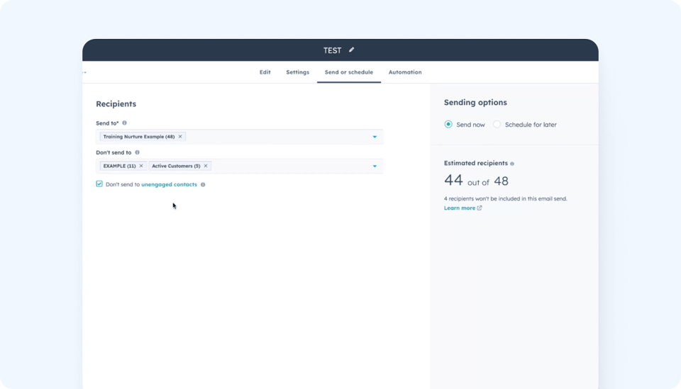The image size is (681, 389).
Task: Click info icon after unengaged contacts
Action: [x=203, y=185]
